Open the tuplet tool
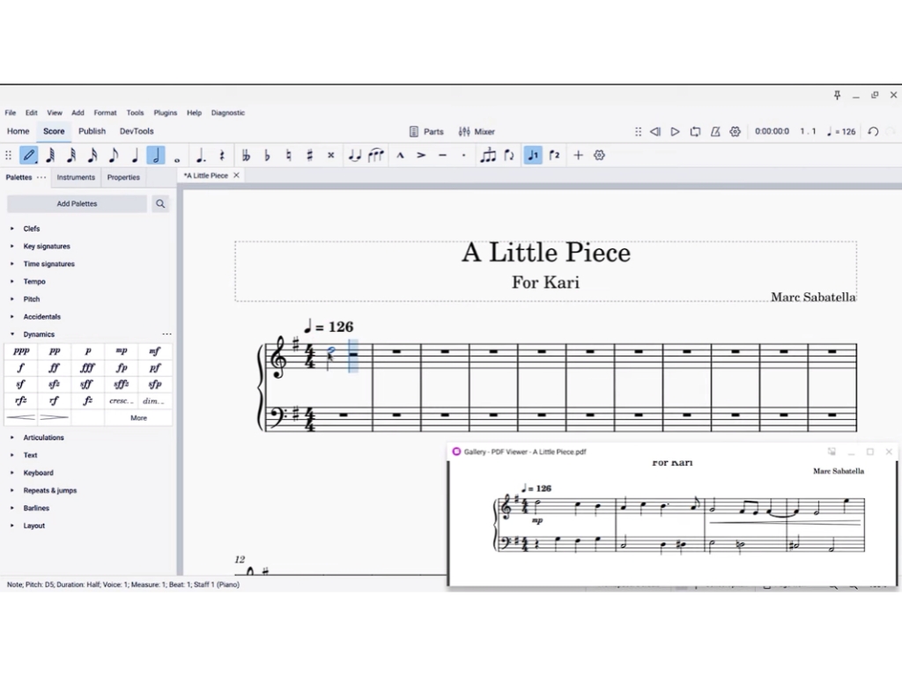The image size is (902, 676). [488, 155]
